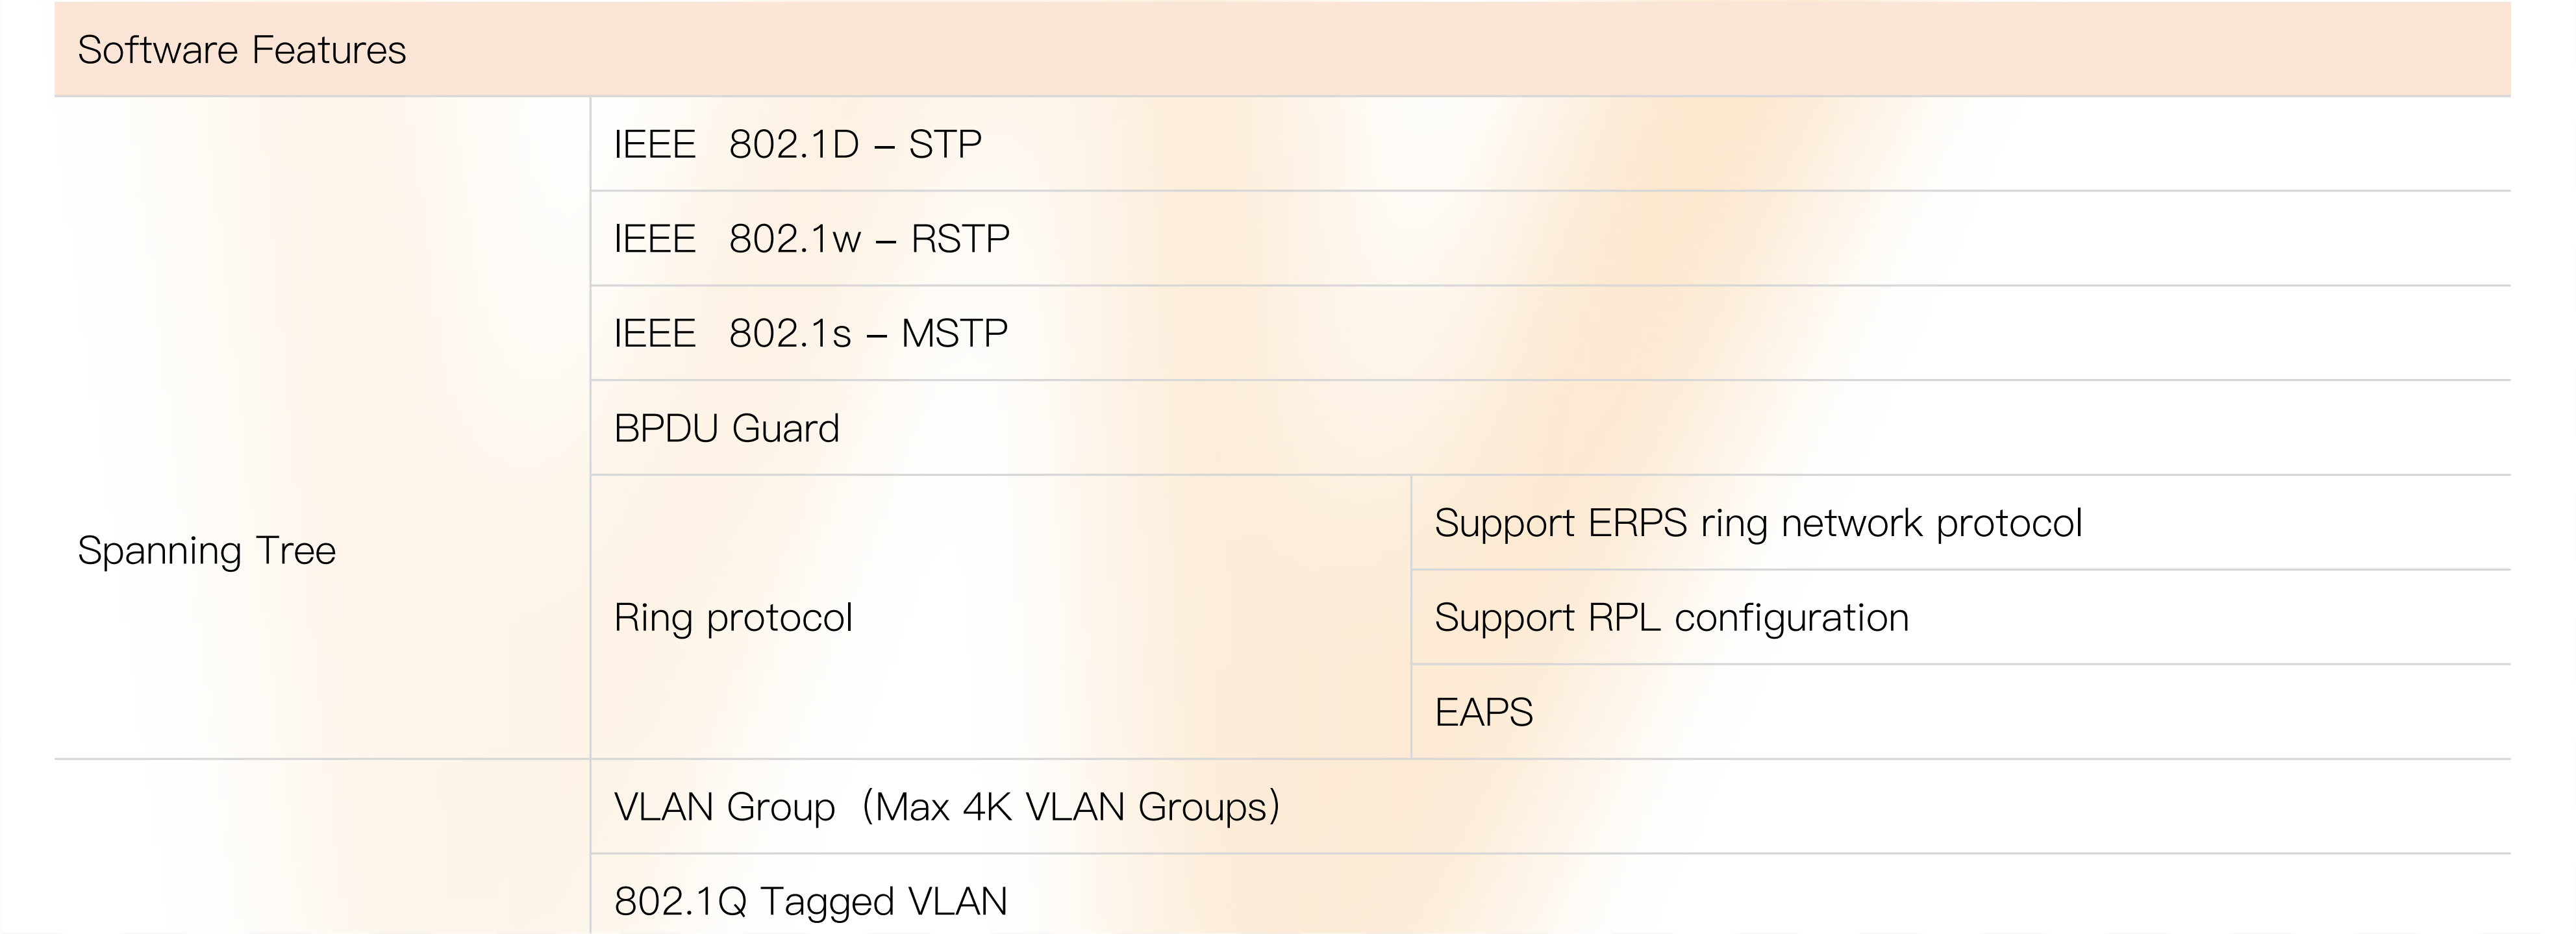
Task: Click the Software Features table header
Action: click(242, 50)
